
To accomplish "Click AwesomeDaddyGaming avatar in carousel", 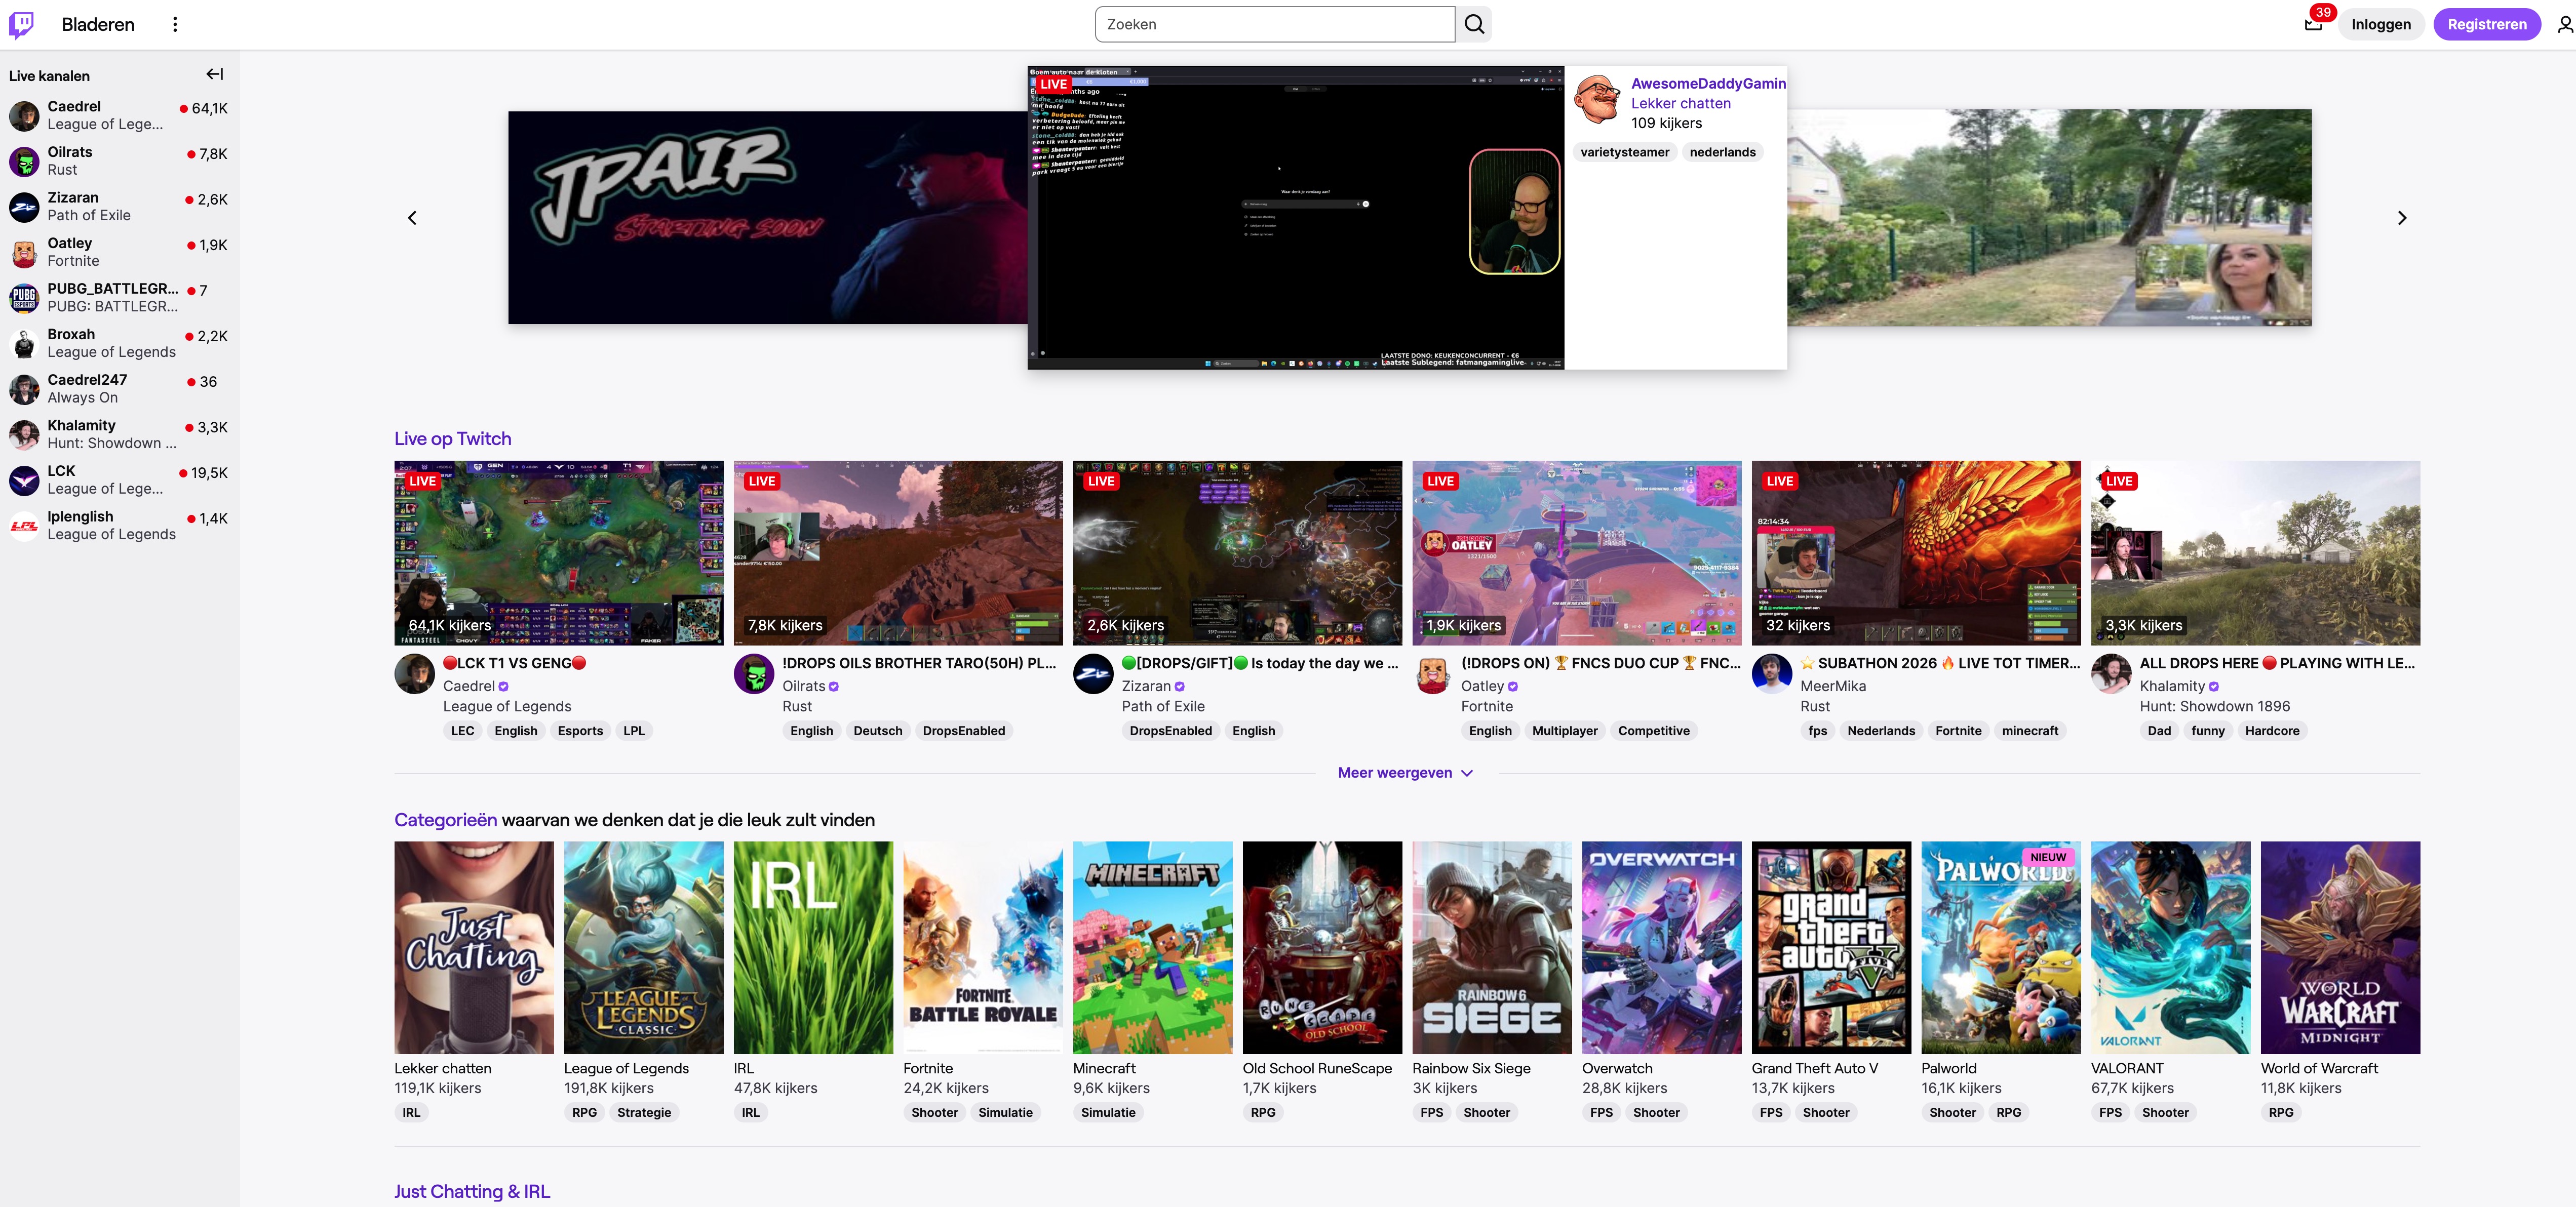I will click(1597, 98).
